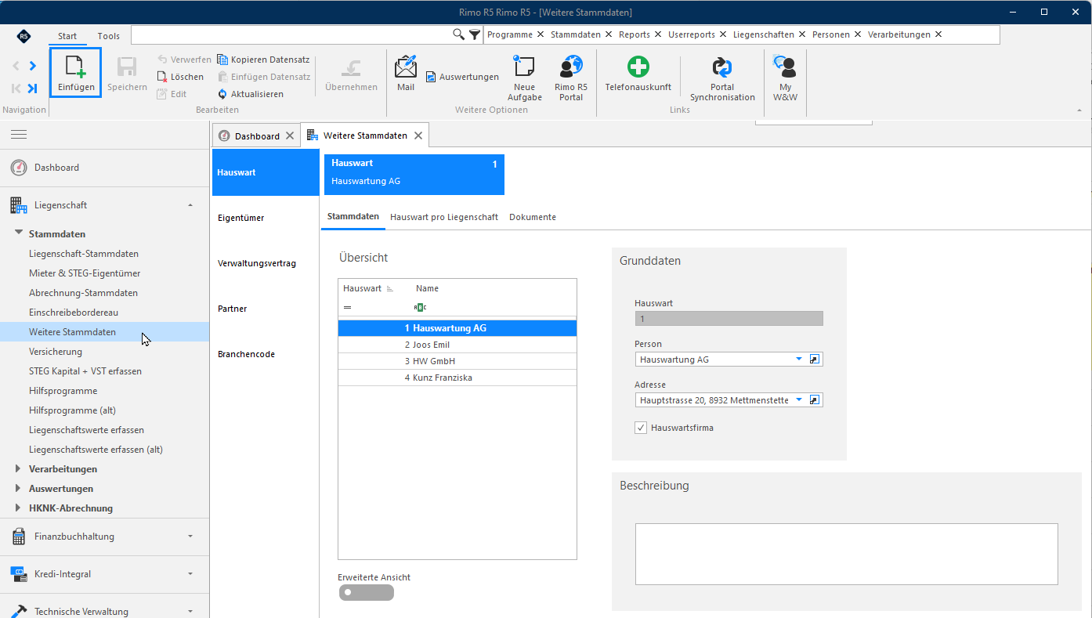Image resolution: width=1092 pixels, height=618 pixels.
Task: Click the Beschreibung text field
Action: [847, 555]
